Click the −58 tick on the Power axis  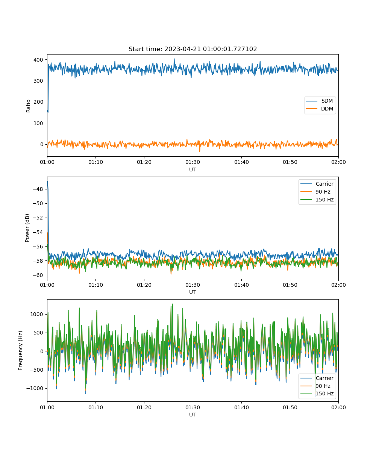point(38,260)
